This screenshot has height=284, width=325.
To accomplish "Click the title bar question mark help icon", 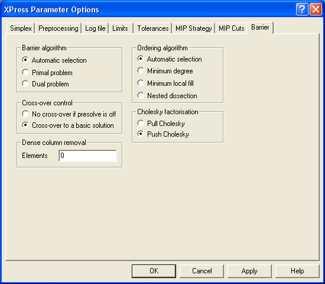I will coord(302,9).
